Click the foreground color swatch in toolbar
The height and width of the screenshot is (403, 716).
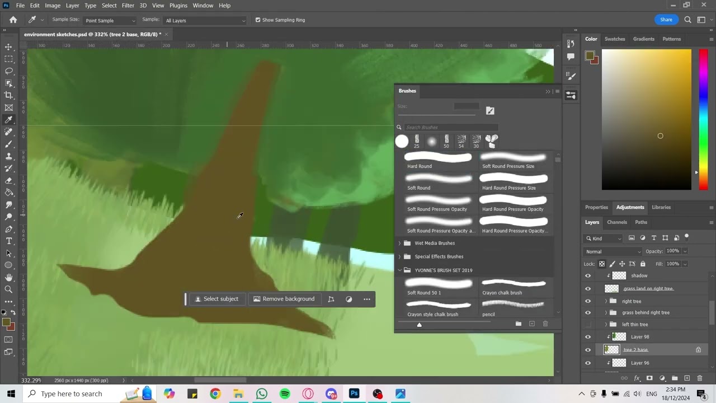(x=6, y=322)
